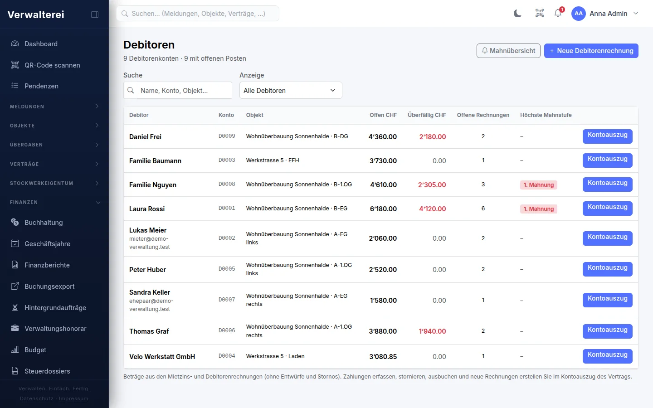Open Kontoauszug for Velo Werkstatt GmbH

(608, 356)
